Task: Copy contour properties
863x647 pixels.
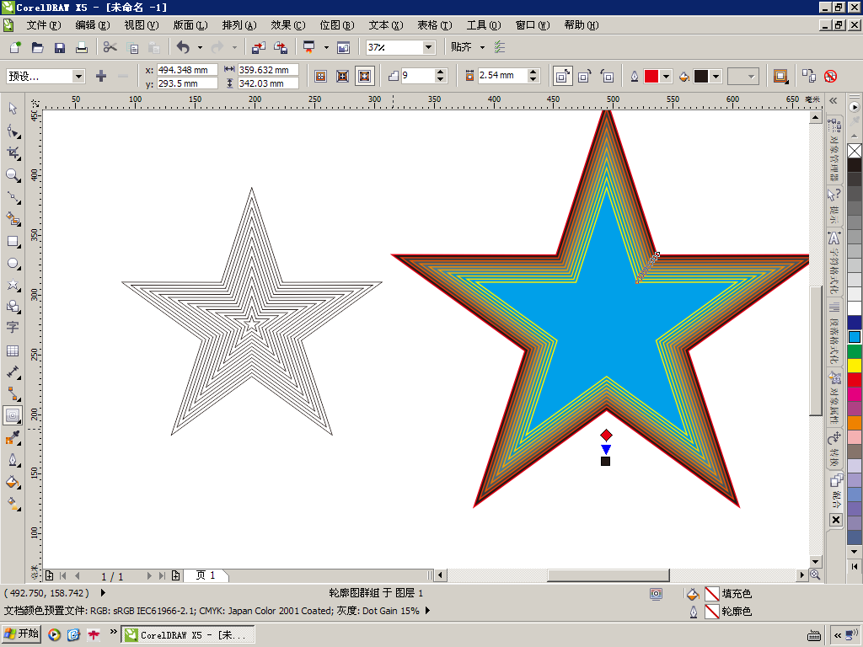Action: point(808,76)
